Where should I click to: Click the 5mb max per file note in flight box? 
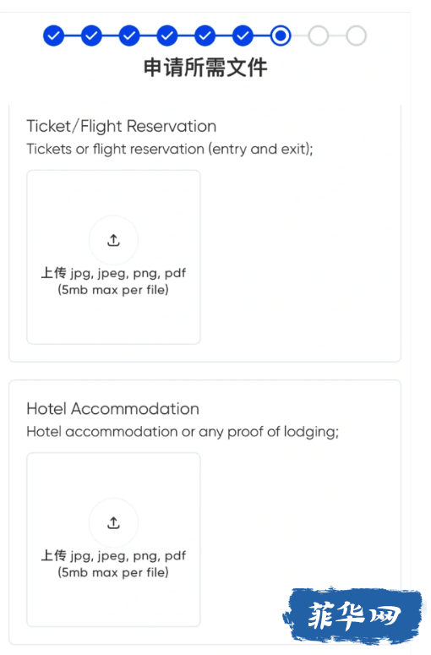click(113, 290)
